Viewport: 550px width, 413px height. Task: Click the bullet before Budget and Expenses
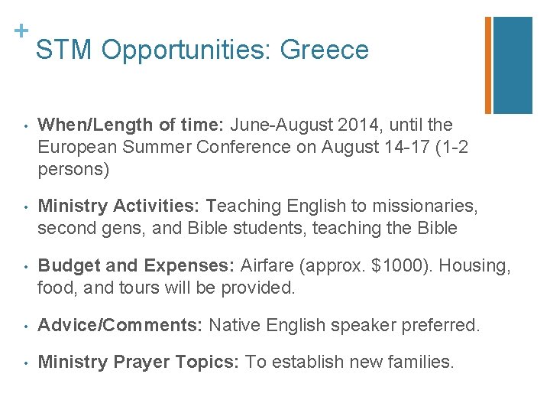(26, 267)
